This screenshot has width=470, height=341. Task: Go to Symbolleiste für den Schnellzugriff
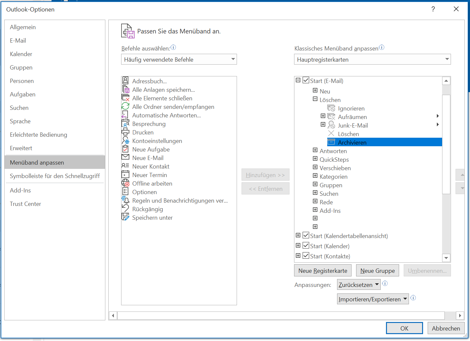[55, 176]
